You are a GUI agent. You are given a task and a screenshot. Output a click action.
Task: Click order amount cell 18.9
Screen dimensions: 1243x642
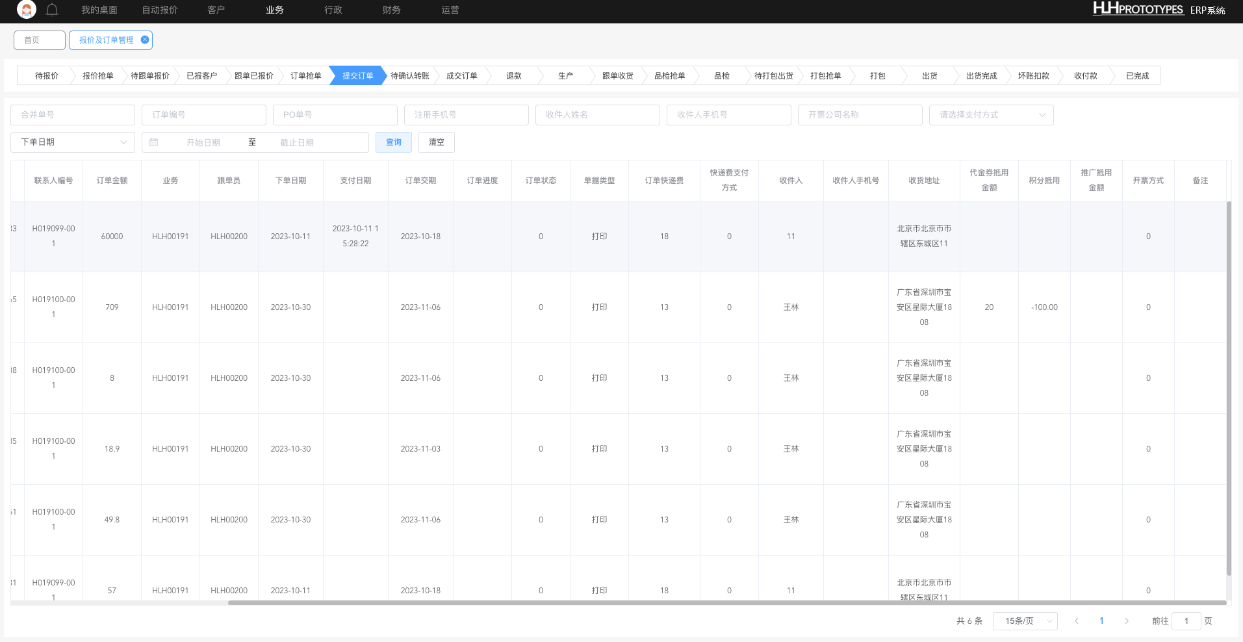112,449
